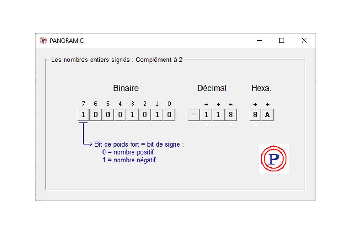Screen dimensions: 351x234
Task: Toggle binary bit 6 button
Action: (x=95, y=115)
